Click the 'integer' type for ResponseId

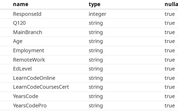point(97,14)
